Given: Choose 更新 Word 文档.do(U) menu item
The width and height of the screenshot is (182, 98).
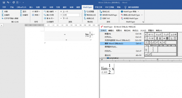Looking at the screenshot, I should click(x=122, y=44).
